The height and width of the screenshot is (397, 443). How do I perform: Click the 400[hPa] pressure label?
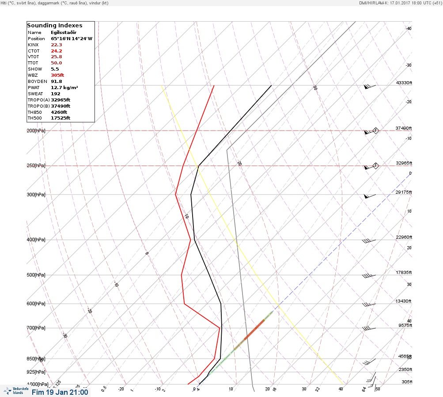(36, 240)
